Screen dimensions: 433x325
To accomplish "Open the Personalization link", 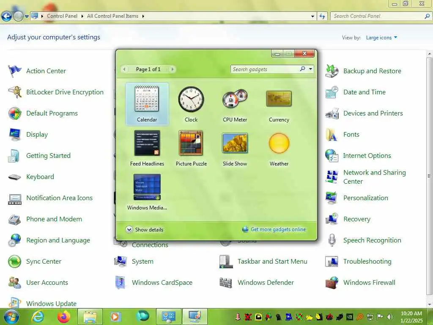I will click(x=366, y=198).
